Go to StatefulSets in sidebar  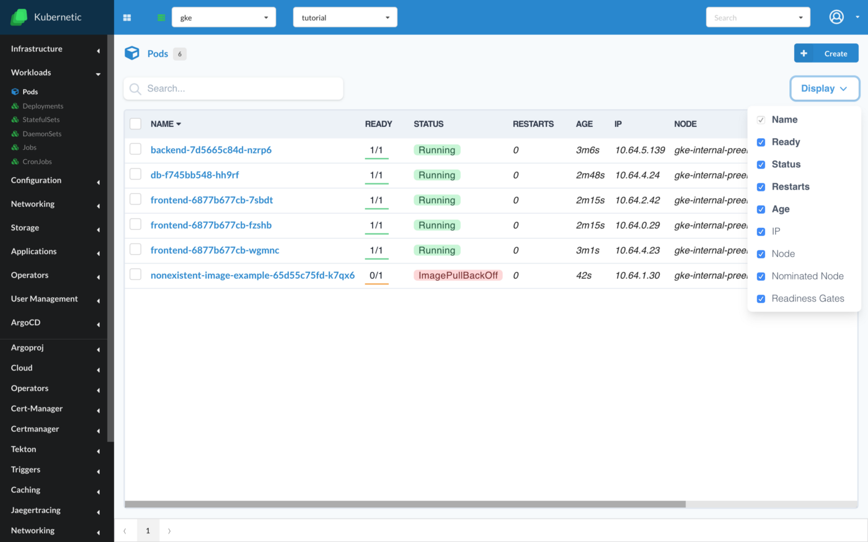[x=41, y=120]
